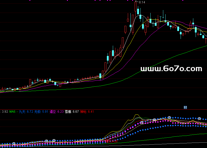207x148 pixels.
Task: Select the 逼空 indicator label
Action: 53,112
